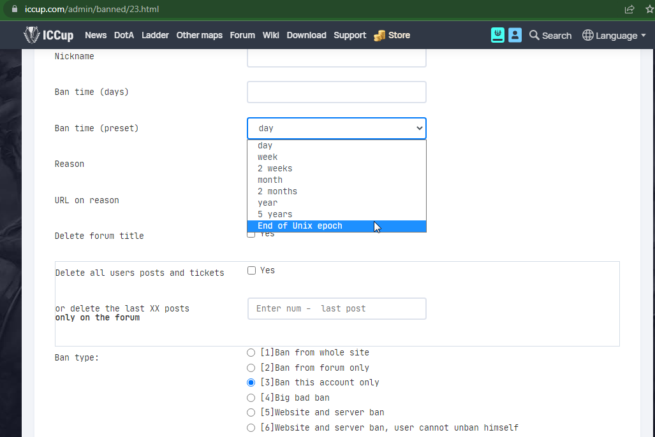Screen dimensions: 655x437
Task: Open the DotA menu item
Action: coord(124,35)
